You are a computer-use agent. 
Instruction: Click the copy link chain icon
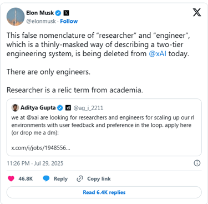80,178
